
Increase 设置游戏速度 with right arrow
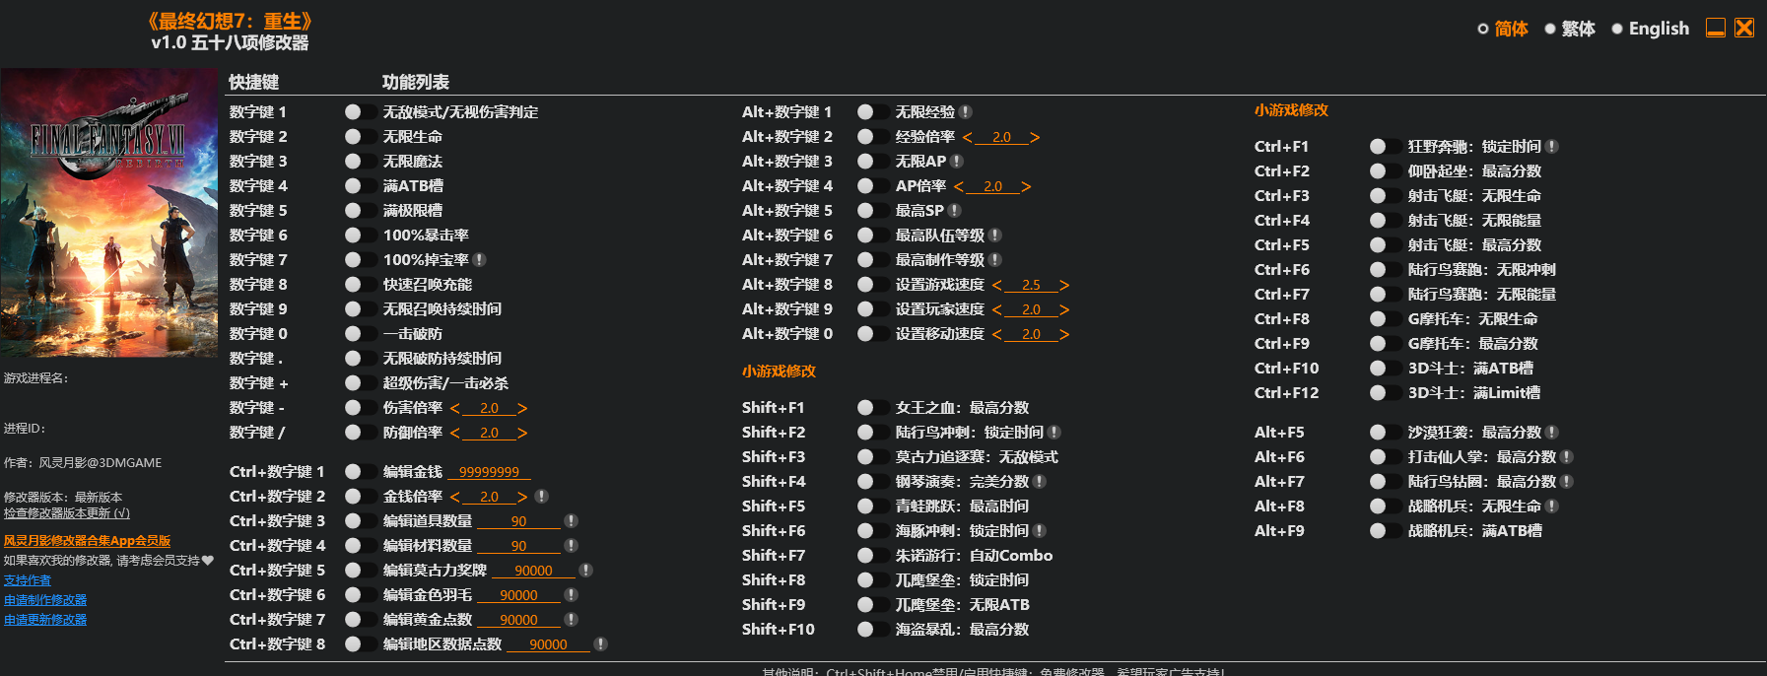(1064, 285)
